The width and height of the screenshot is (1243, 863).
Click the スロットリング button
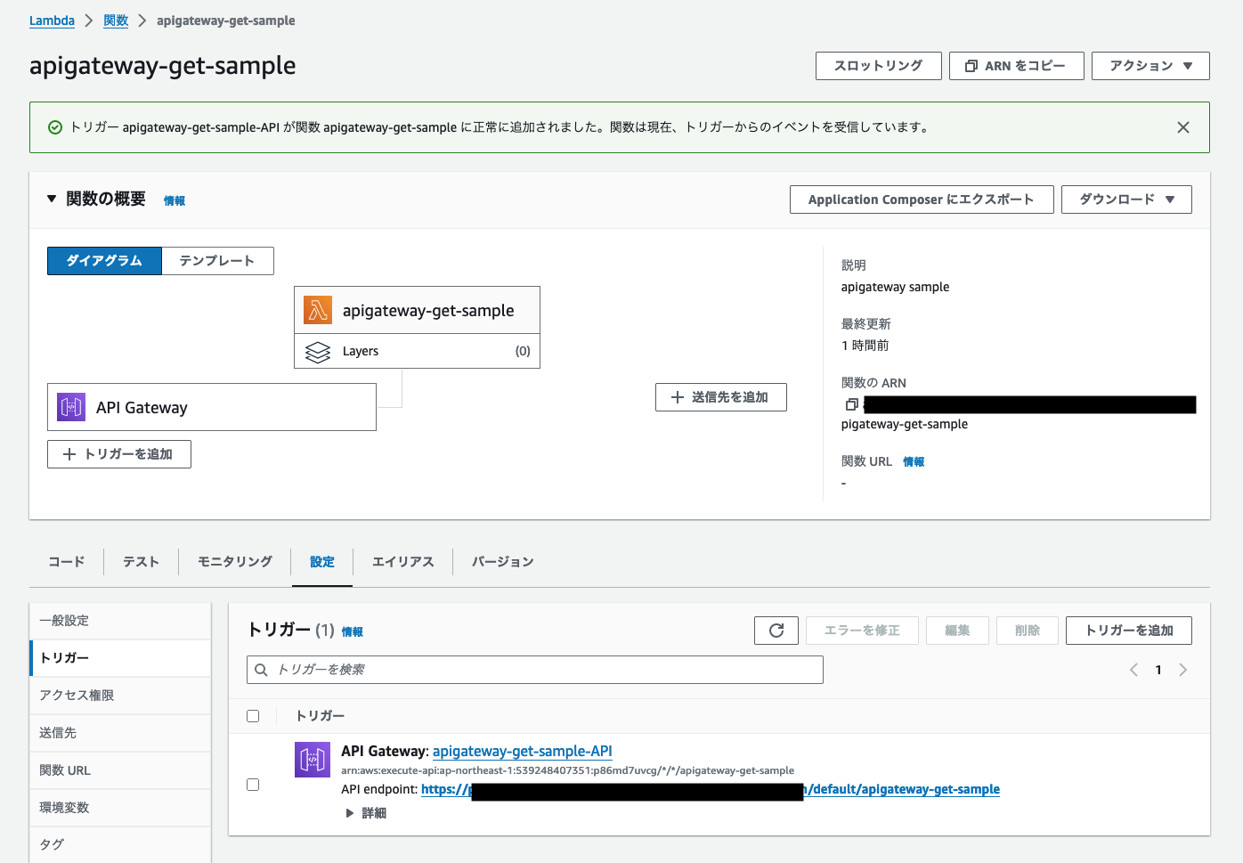[879, 66]
